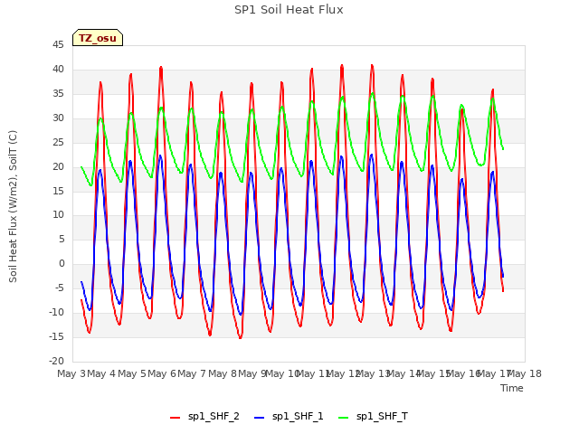Viewport: 579px width, 434px height.
Task: Click the -20 y-axis tick label
Action: tap(57, 362)
